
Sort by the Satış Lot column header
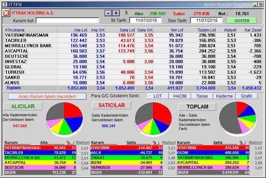tap(120, 30)
